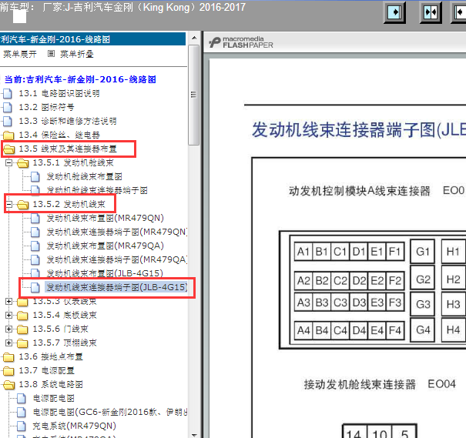
Task: Select 13.5 线束及其连接器布置 folder
Action: tap(68, 149)
